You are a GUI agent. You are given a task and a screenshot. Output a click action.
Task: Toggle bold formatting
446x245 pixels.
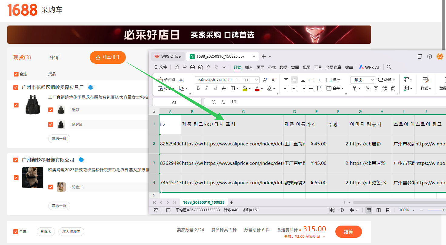click(x=198, y=88)
